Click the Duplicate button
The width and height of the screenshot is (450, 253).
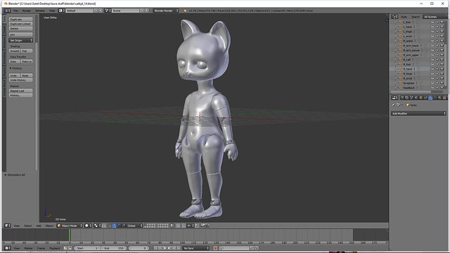(20, 19)
